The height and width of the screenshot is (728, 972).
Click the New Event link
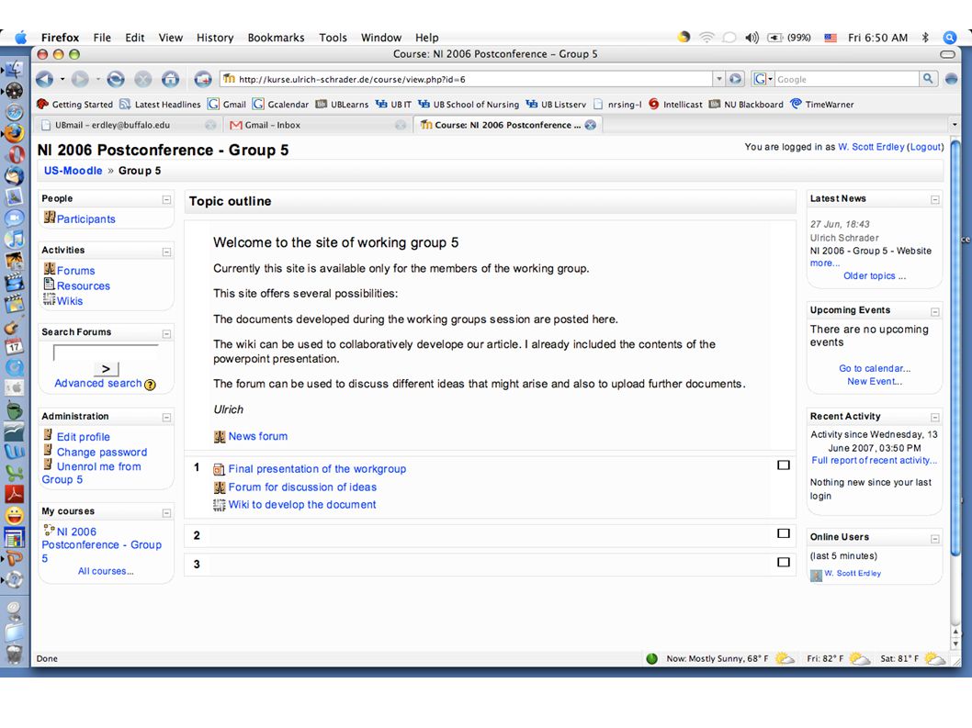pos(875,381)
